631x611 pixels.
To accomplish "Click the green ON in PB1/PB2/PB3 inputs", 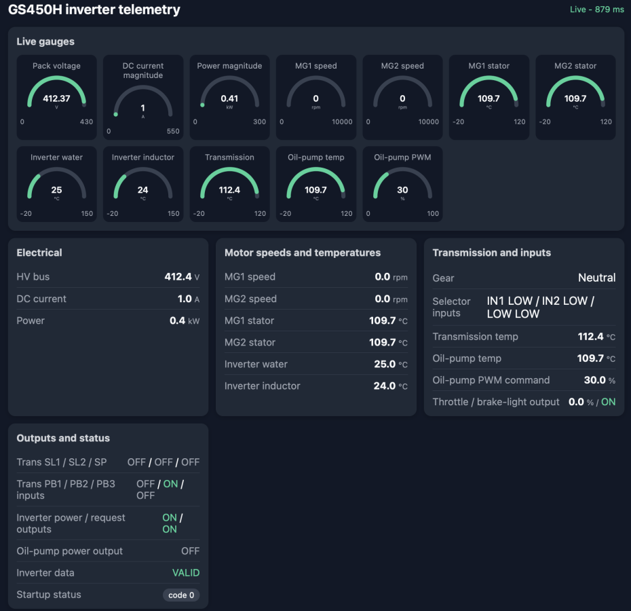I will coord(170,484).
